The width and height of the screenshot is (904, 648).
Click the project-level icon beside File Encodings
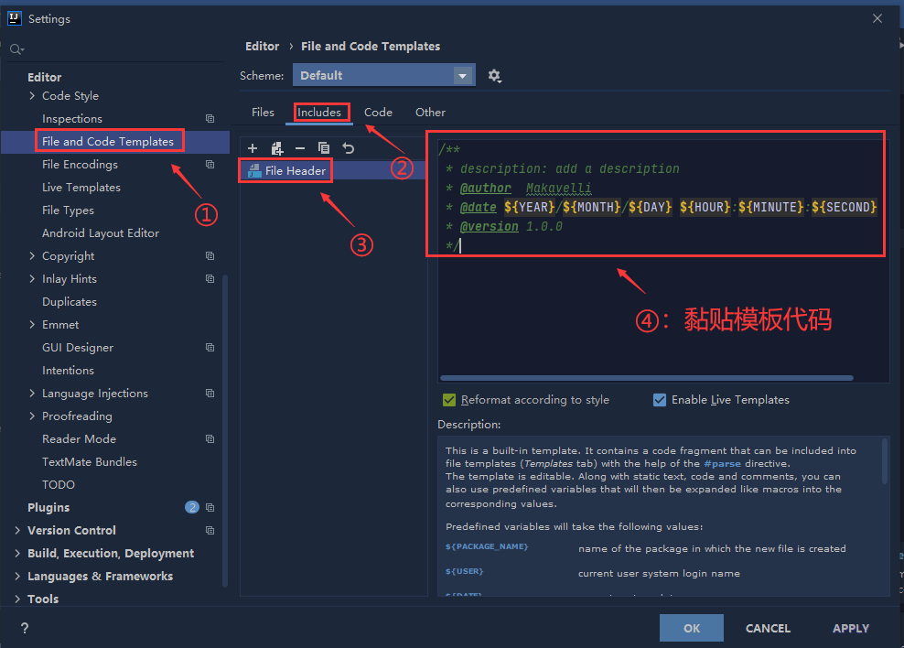pyautogui.click(x=210, y=165)
